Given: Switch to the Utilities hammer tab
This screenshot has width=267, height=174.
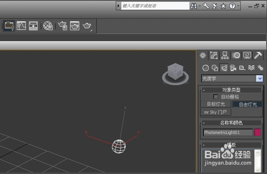Looking at the screenshot, I should pyautogui.click(x=258, y=55).
